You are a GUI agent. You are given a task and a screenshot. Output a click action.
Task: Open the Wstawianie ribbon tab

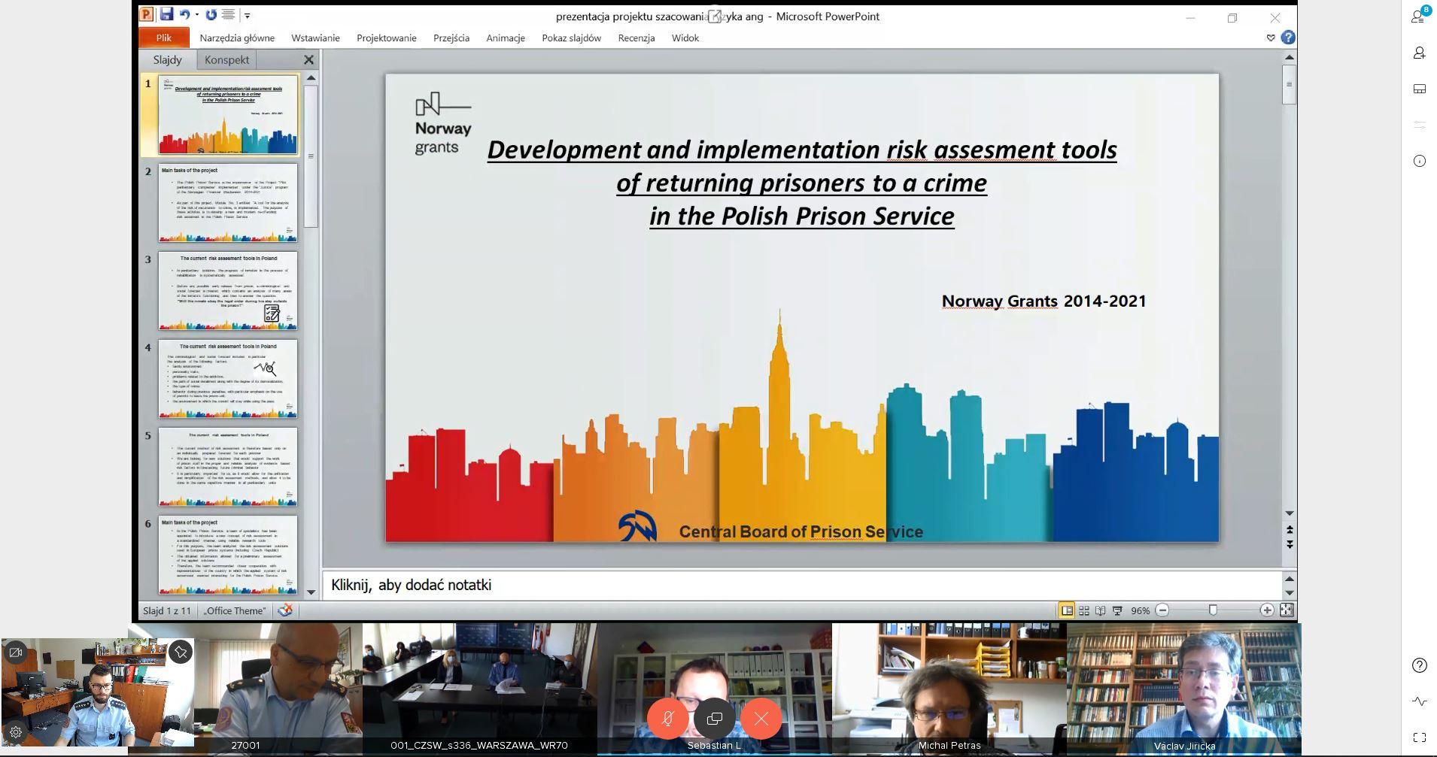tap(315, 38)
